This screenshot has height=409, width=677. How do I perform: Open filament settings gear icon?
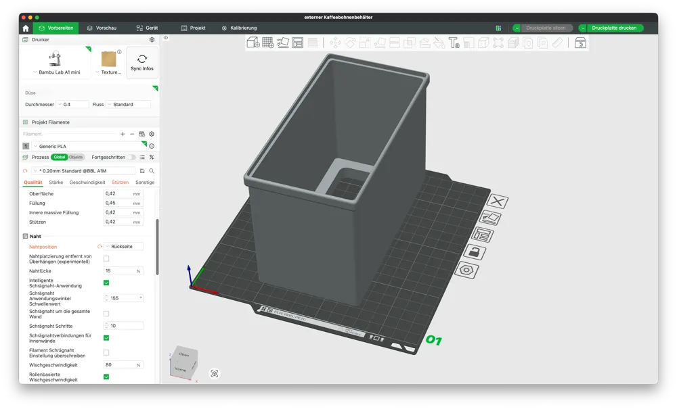[x=152, y=134]
